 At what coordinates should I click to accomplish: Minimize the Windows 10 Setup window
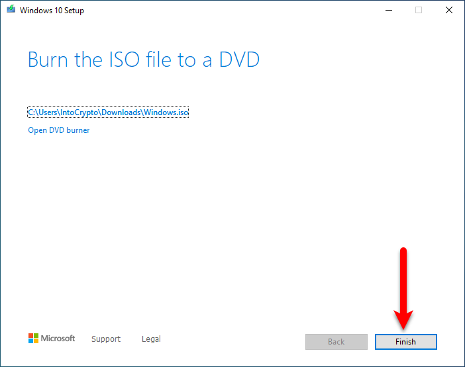point(389,11)
